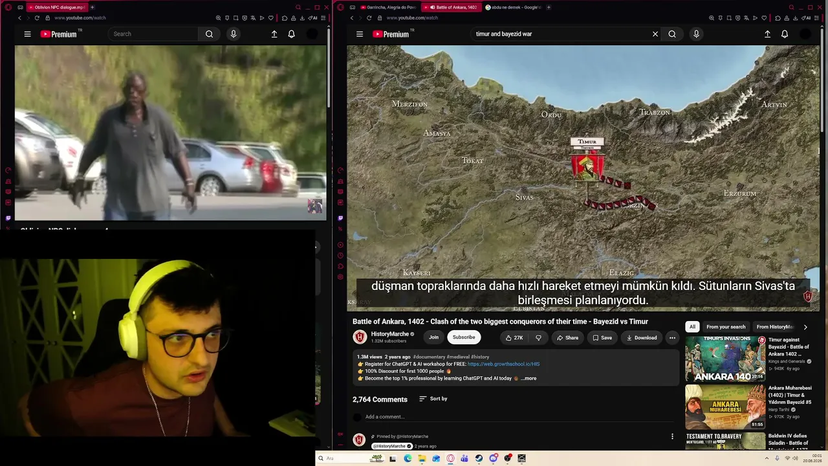
Task: Open the three-dot more actions menu beside Download
Action: point(672,338)
